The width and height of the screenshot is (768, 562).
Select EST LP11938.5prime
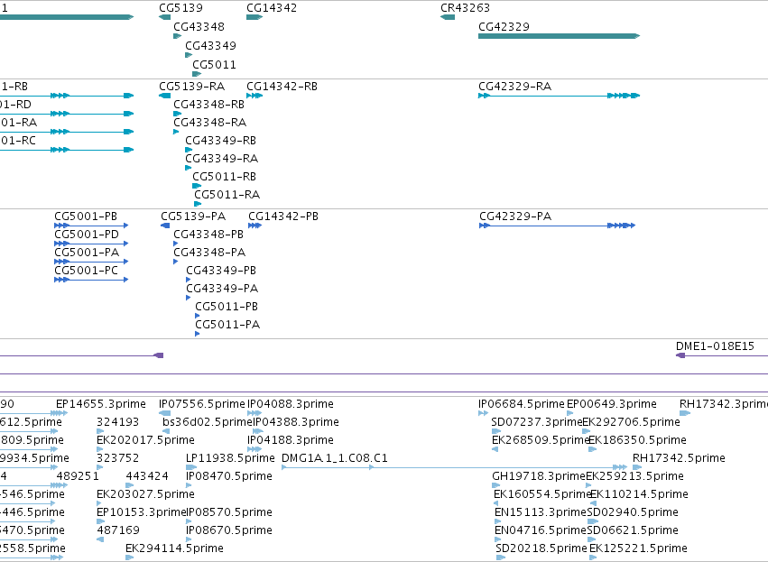(230, 458)
